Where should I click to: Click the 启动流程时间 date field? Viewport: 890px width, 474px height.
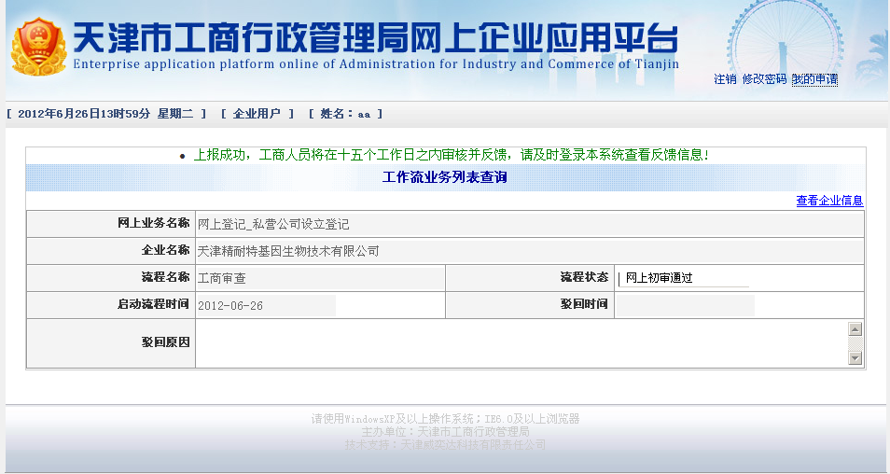pyautogui.click(x=265, y=305)
